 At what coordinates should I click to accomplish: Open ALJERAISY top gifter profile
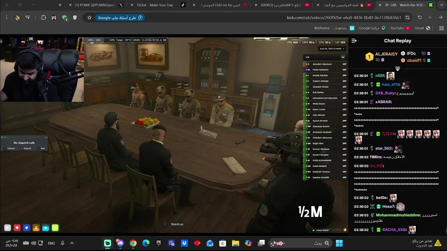(x=381, y=57)
